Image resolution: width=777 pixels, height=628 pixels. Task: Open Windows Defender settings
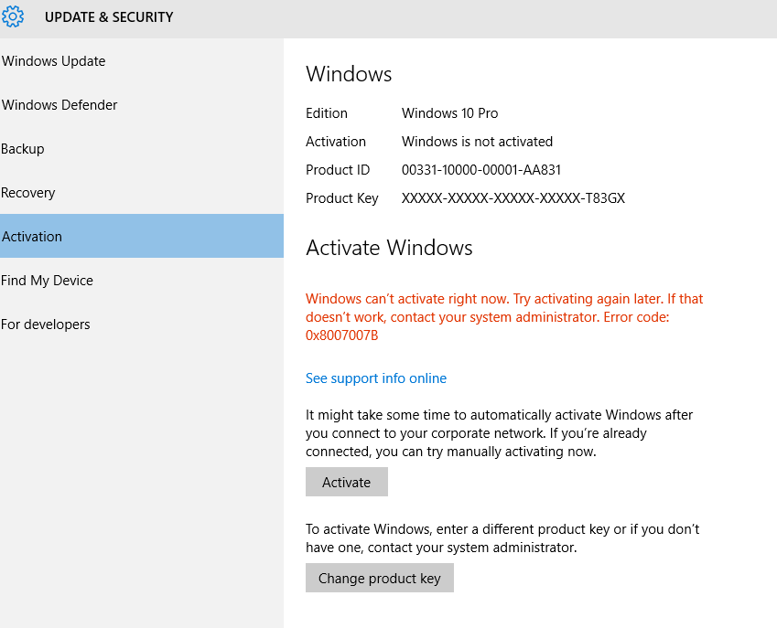pos(142,105)
